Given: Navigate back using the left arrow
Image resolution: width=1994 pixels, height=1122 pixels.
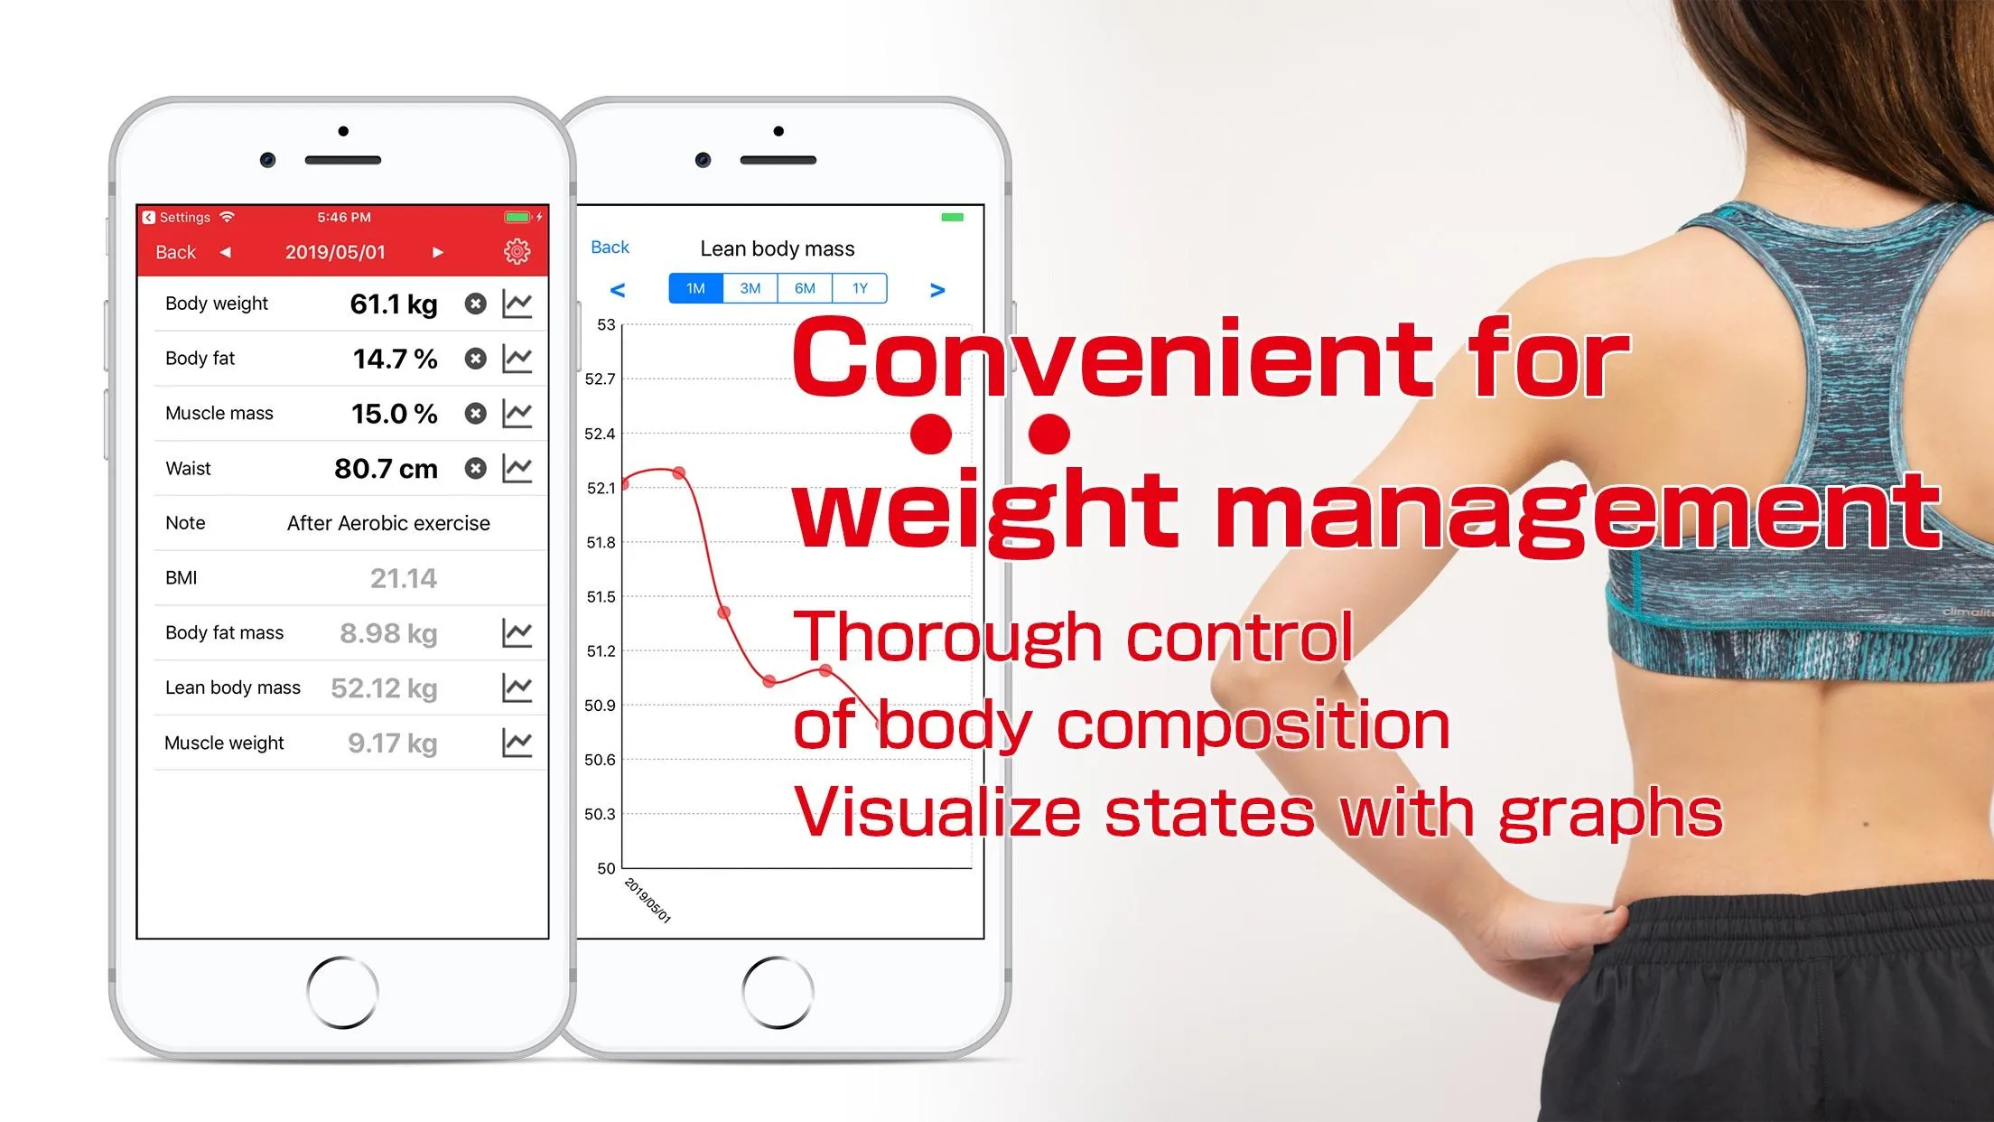Looking at the screenshot, I should pyautogui.click(x=223, y=249).
